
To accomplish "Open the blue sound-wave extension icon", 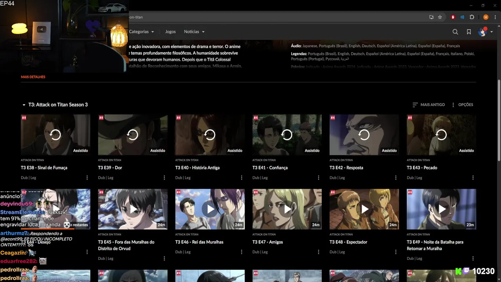I will coord(462,17).
